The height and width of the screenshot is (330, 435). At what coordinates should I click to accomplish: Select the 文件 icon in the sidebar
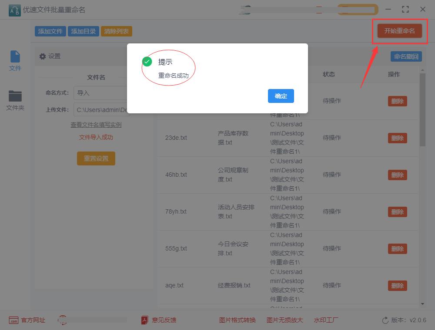point(15,61)
